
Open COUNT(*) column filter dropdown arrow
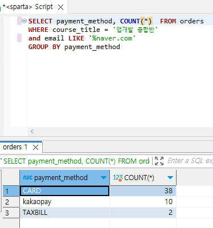click(x=170, y=178)
